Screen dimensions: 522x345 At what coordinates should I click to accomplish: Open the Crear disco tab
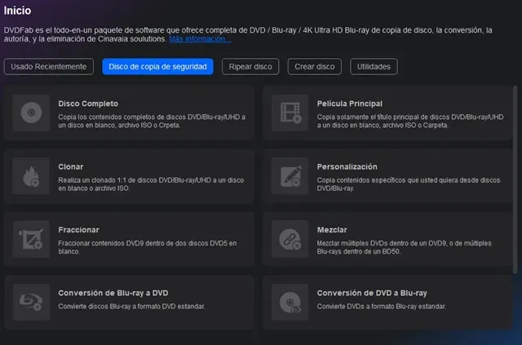click(315, 67)
